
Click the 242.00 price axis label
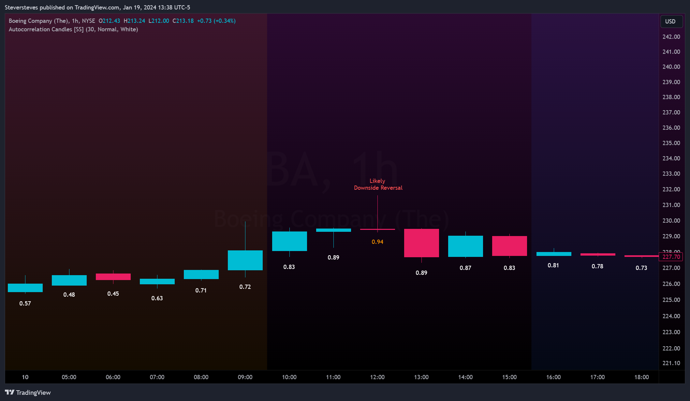coord(671,37)
